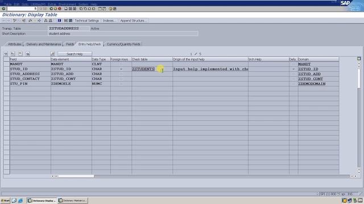Toggle Foreign Keys checkbox for STUD_ADDRESS row
Screen dimensions: 364x204
coord(121,74)
